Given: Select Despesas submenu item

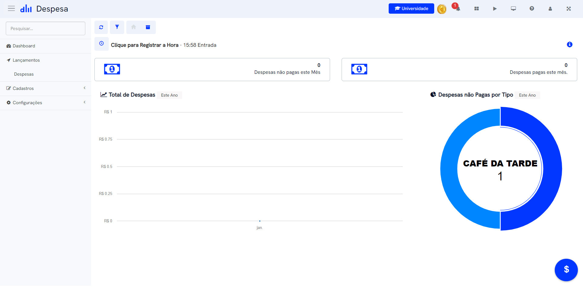Looking at the screenshot, I should (x=24, y=74).
